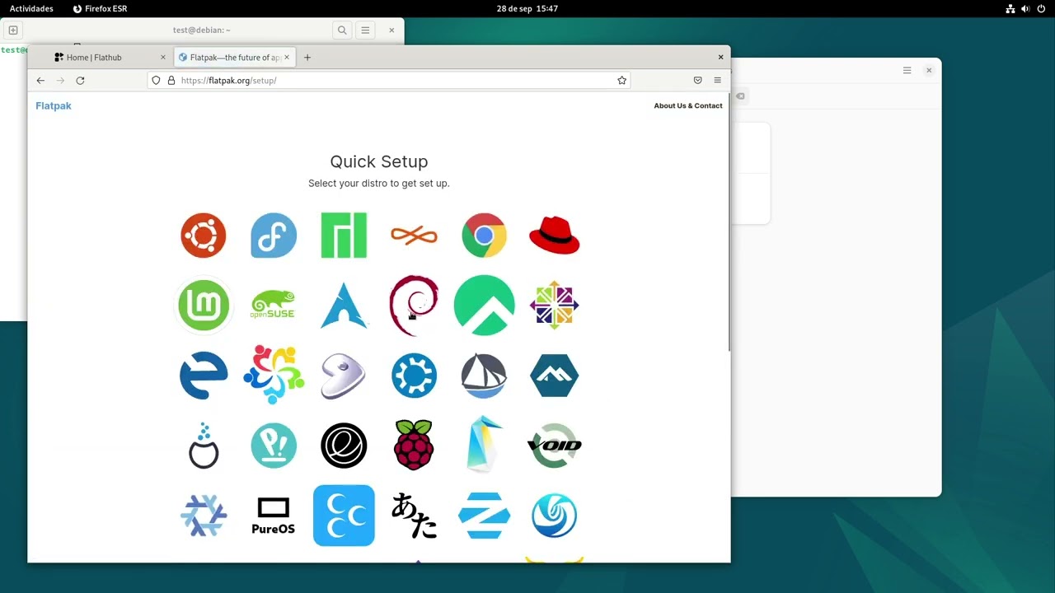
Task: Open Actividades overview
Action: [x=31, y=8]
